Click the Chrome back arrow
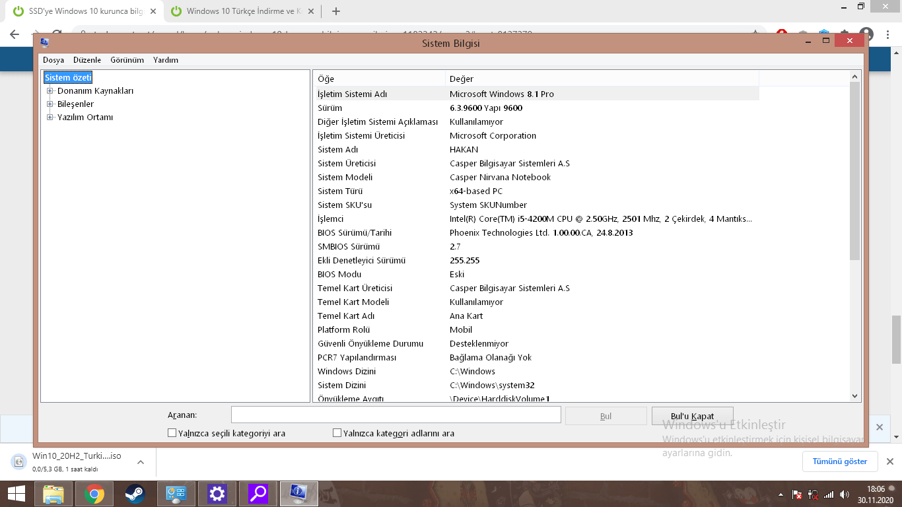Image resolution: width=902 pixels, height=507 pixels. (x=15, y=34)
